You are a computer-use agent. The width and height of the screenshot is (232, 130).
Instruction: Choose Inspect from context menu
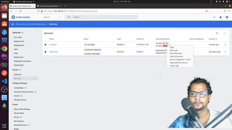tap(180, 66)
